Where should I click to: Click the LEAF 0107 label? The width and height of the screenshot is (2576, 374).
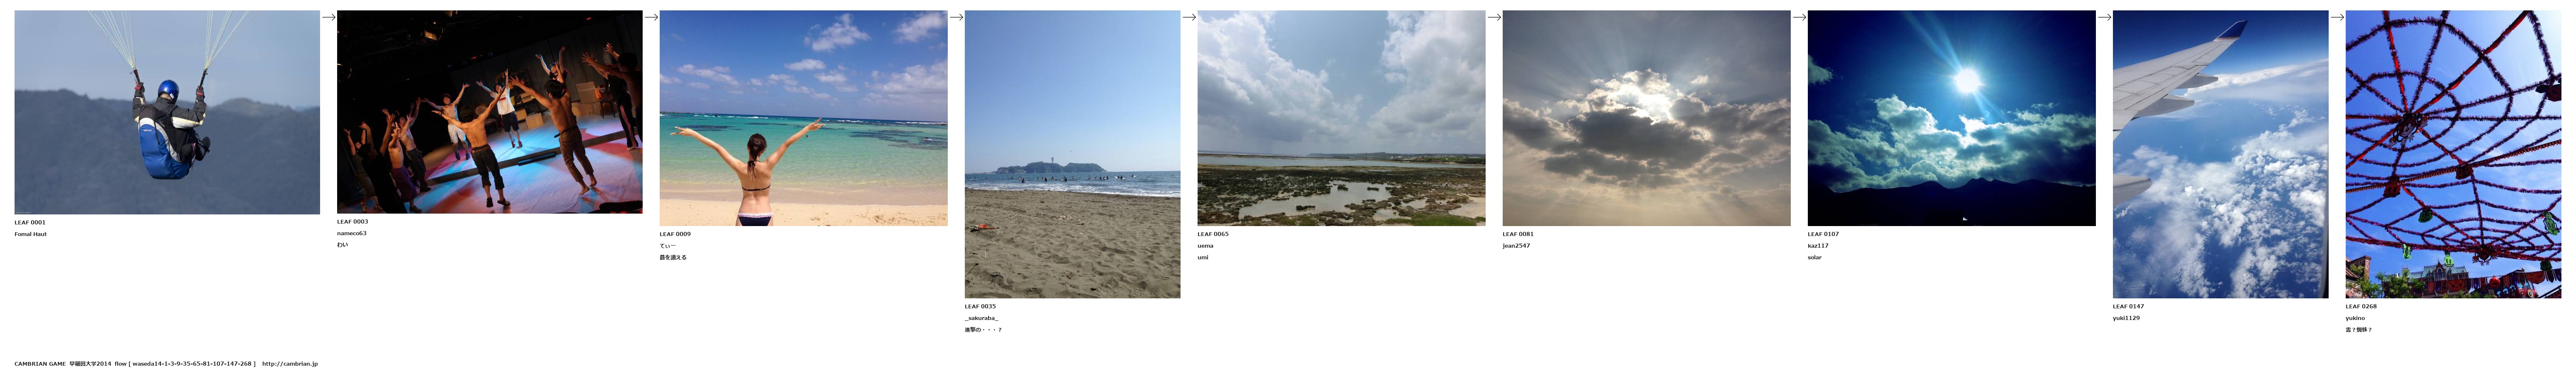coord(1823,234)
